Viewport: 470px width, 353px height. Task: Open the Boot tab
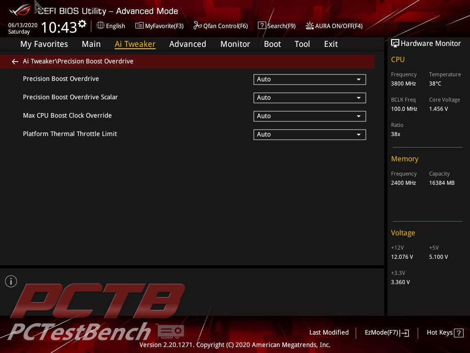(273, 44)
